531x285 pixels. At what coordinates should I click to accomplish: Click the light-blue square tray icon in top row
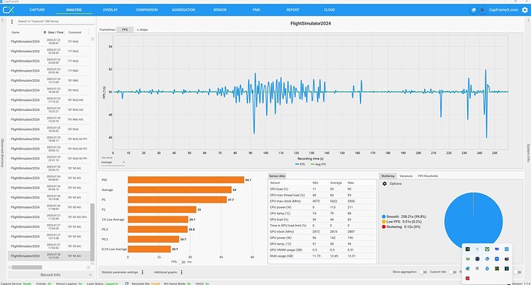click(506, 249)
